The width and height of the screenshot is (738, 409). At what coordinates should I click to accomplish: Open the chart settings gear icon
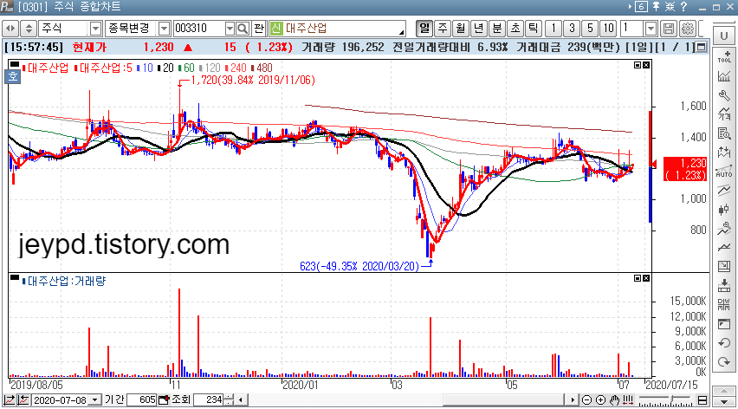[688, 29]
